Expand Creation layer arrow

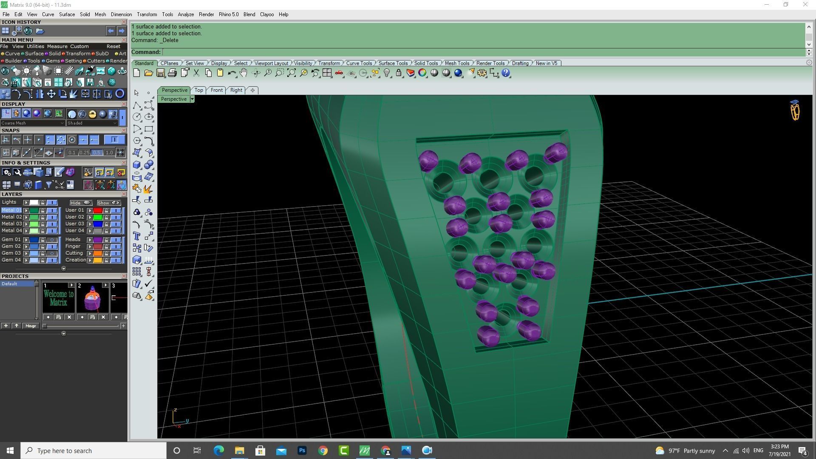pyautogui.click(x=90, y=260)
